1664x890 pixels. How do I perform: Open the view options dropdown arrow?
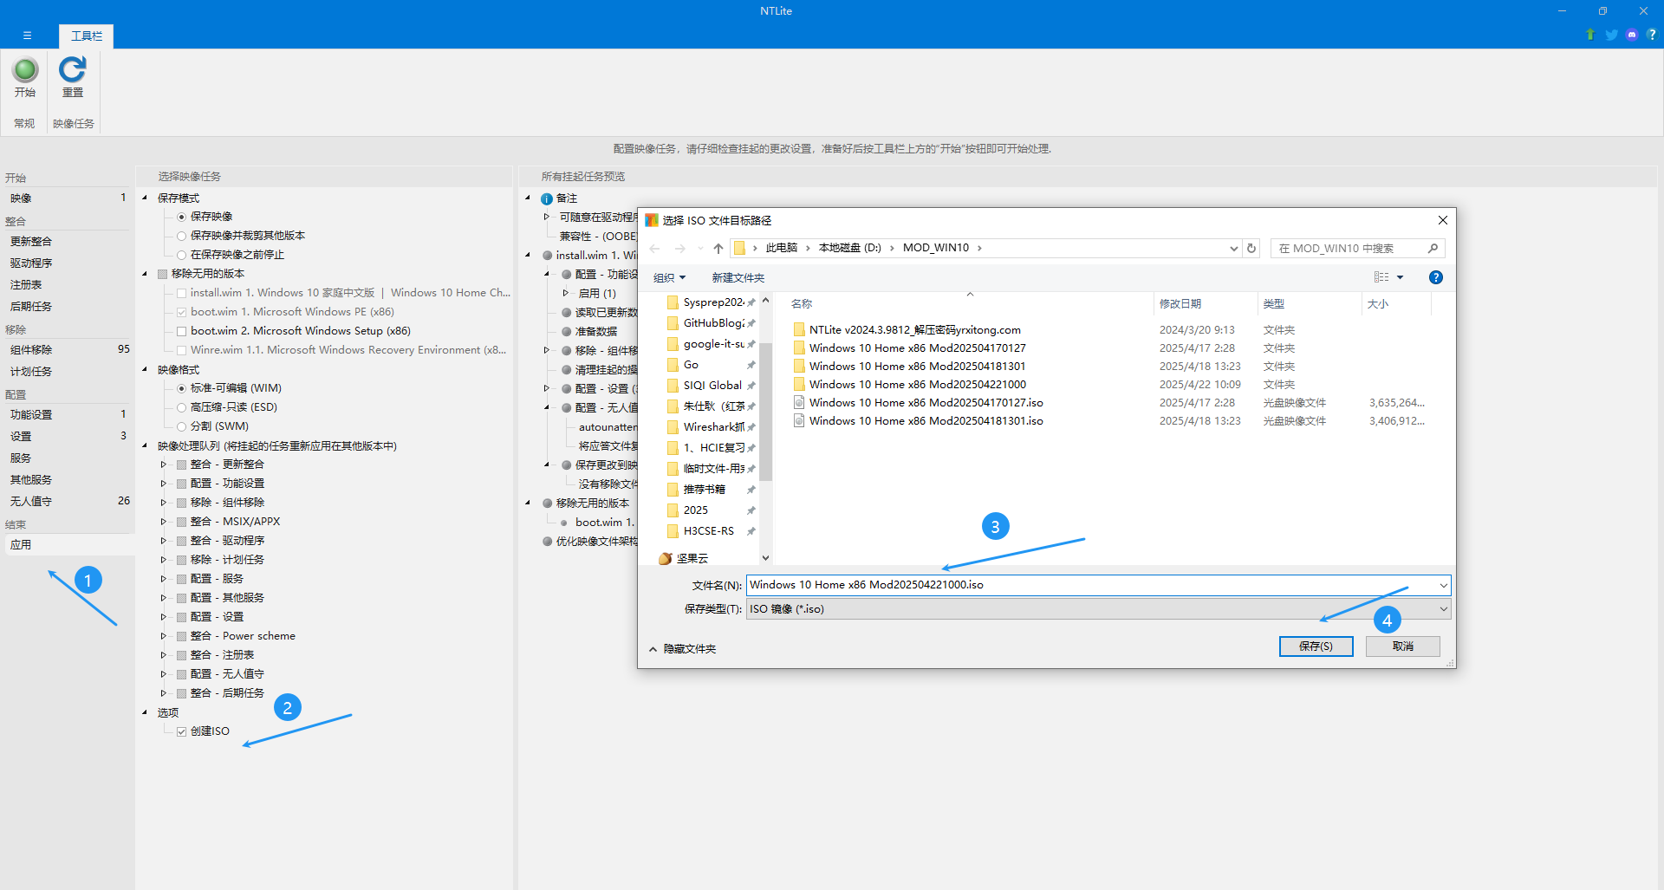[x=1400, y=277]
